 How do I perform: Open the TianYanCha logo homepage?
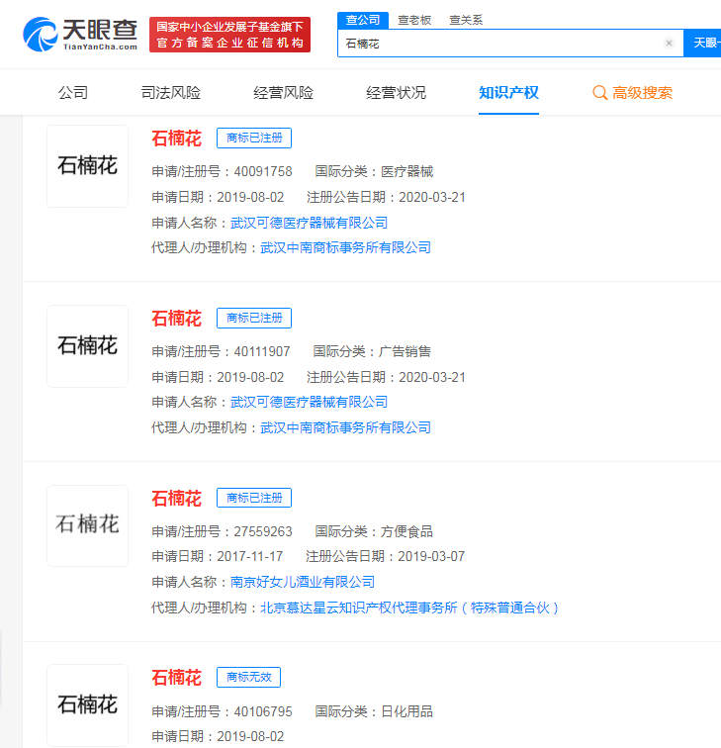(80, 35)
